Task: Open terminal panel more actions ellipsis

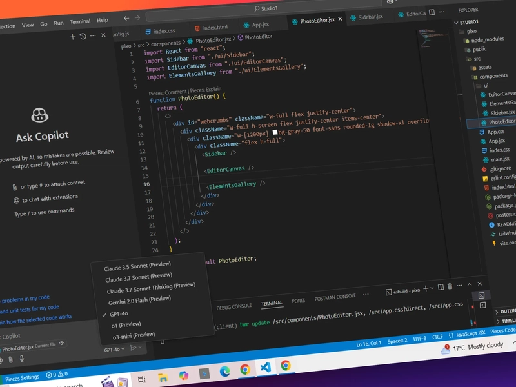Action: [x=460, y=285]
